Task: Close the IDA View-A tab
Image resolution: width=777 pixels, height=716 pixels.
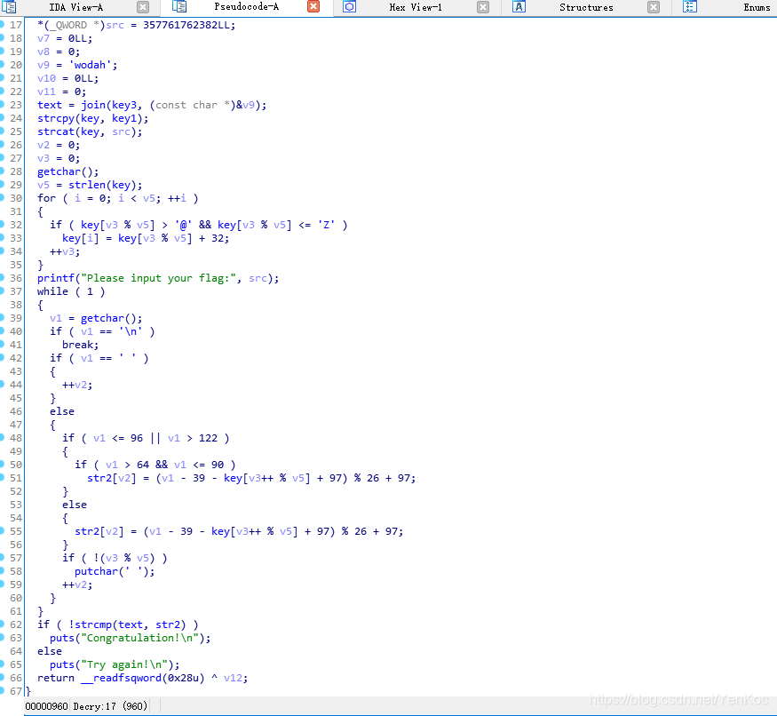Action: click(143, 7)
